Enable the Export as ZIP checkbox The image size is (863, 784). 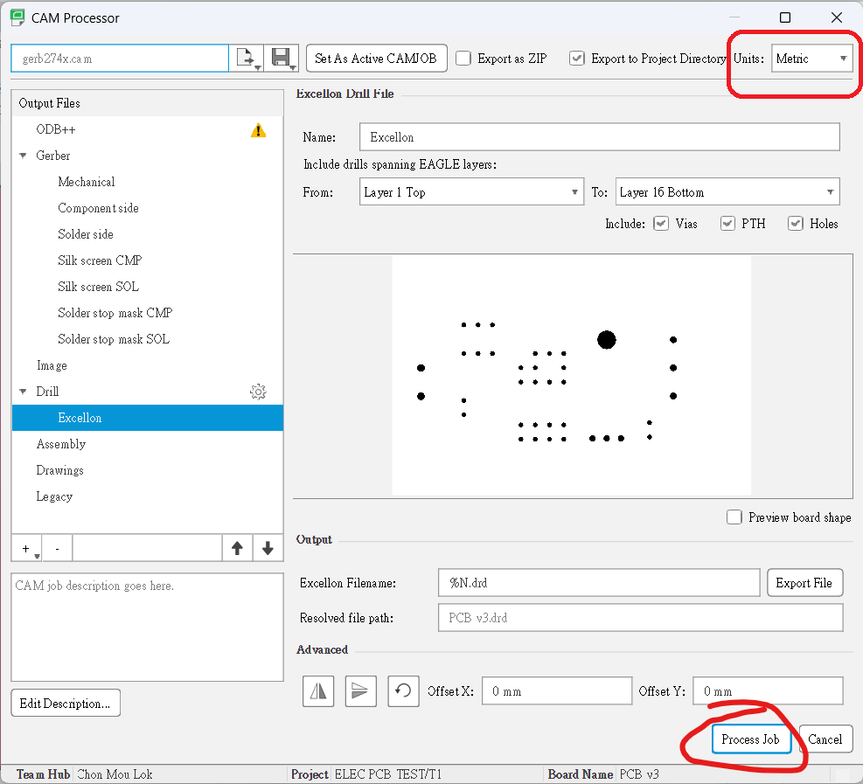tap(463, 59)
